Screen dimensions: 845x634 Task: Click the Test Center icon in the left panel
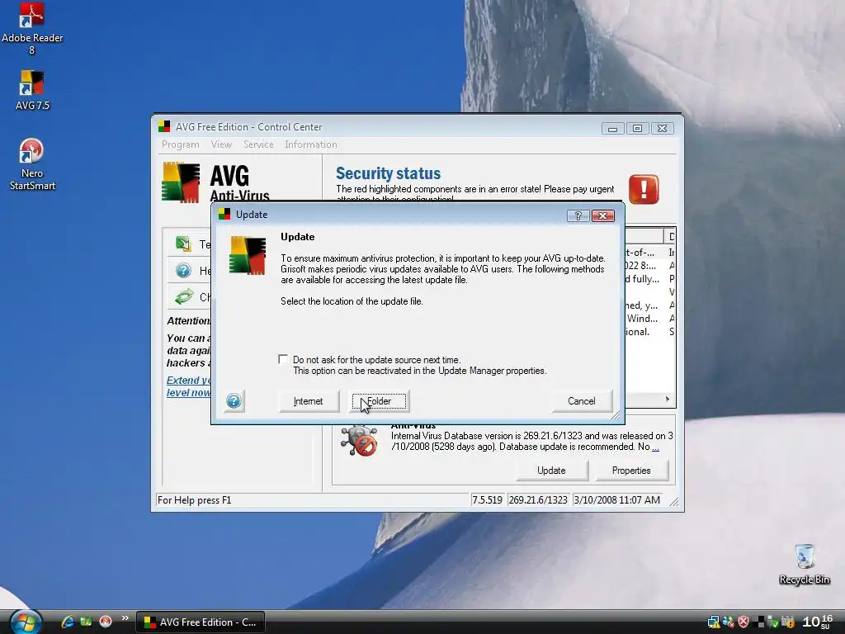click(x=183, y=244)
